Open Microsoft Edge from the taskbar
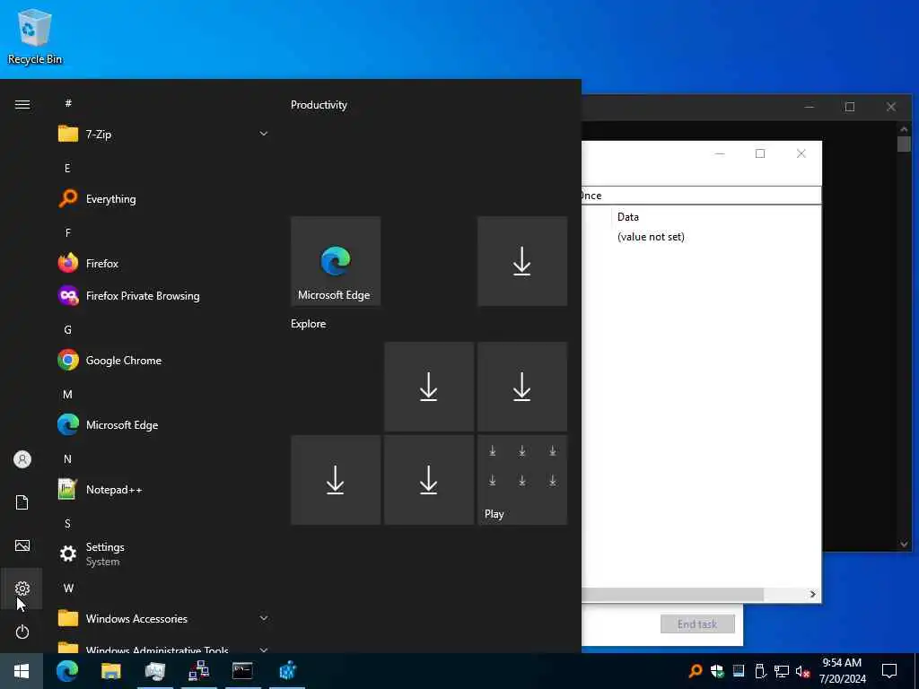This screenshot has width=919, height=689. pyautogui.click(x=66, y=671)
